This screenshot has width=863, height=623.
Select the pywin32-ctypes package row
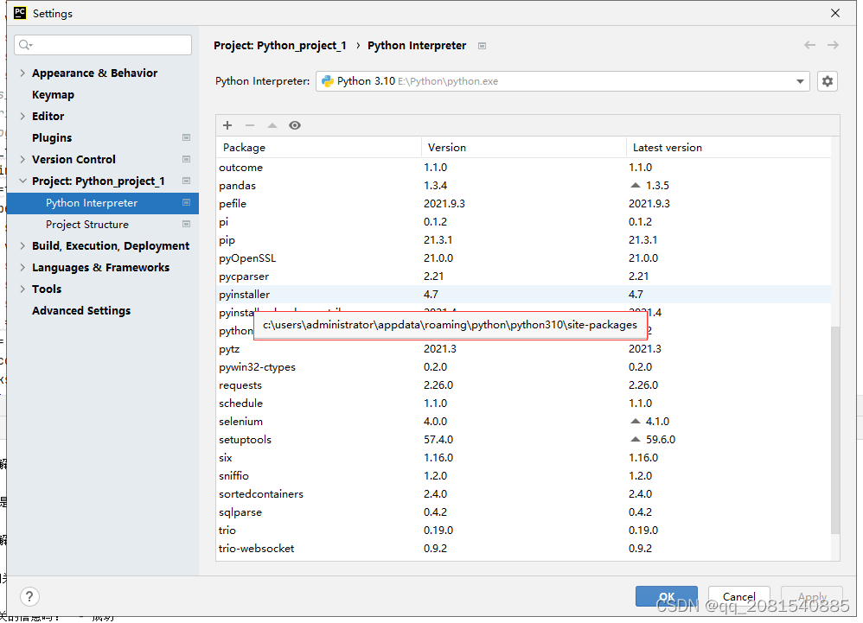[x=523, y=366]
